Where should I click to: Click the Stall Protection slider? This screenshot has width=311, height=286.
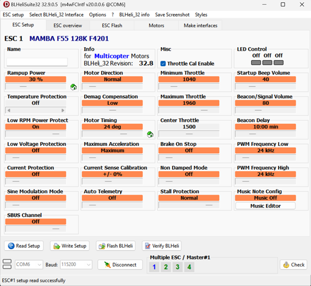189,205
